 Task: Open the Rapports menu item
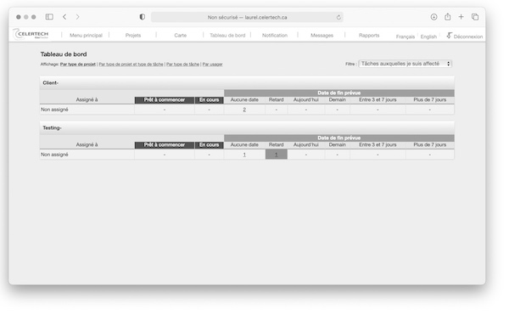coord(369,35)
